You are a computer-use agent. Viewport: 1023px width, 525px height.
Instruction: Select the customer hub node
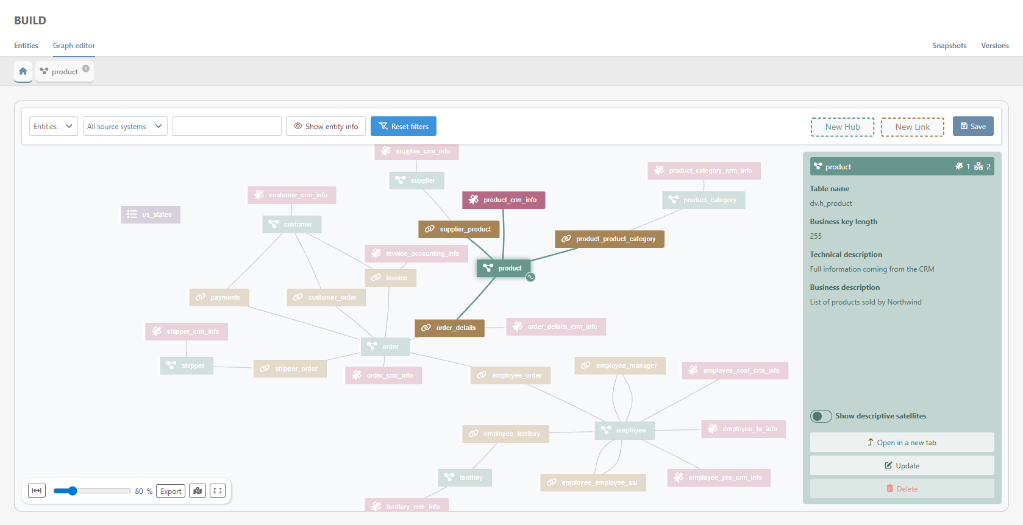[291, 224]
